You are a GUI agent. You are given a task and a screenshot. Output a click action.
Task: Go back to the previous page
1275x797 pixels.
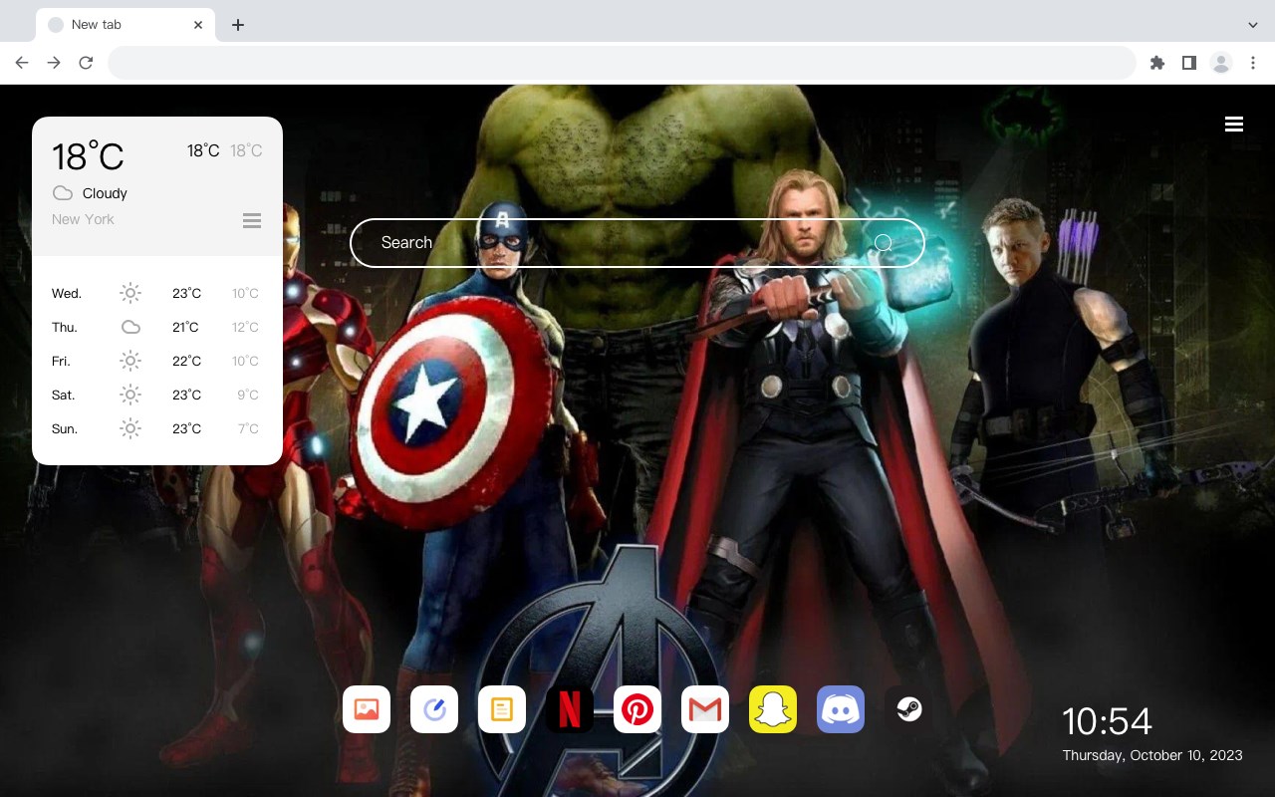pyautogui.click(x=22, y=63)
